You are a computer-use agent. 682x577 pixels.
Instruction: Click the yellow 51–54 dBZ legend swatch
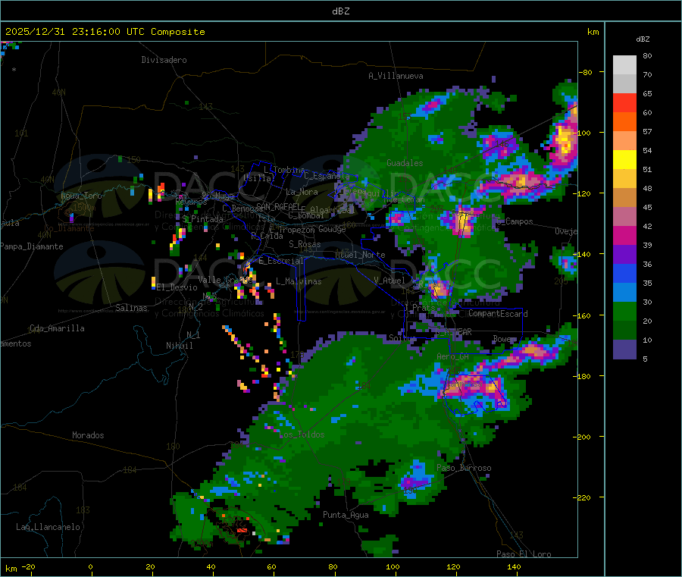point(624,160)
